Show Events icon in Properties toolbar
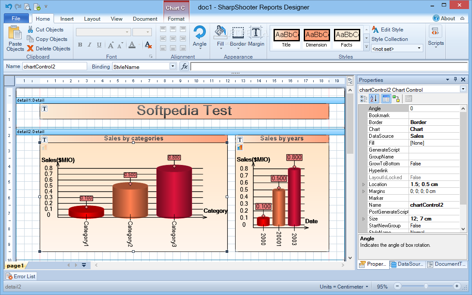Image resolution: width=472 pixels, height=295 pixels. [396, 99]
